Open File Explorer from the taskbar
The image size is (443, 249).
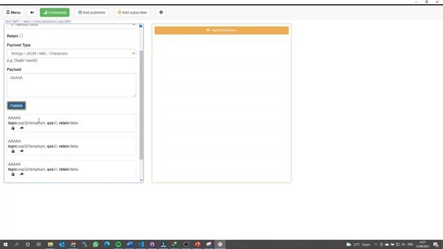click(51, 244)
